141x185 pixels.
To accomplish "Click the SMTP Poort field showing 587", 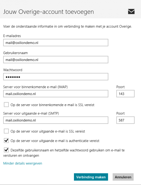I will 125,120.
